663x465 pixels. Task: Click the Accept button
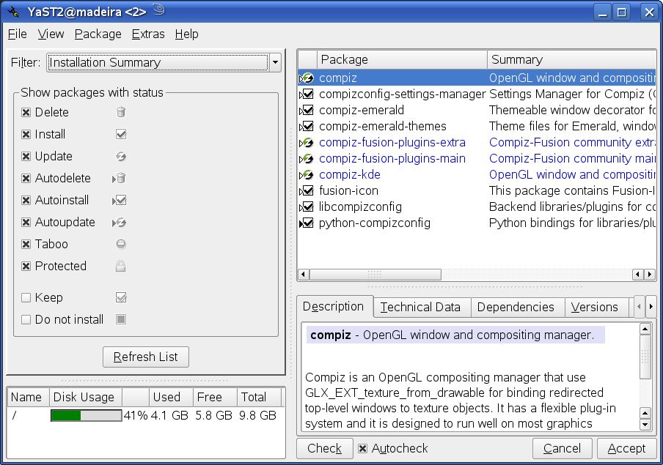626,448
